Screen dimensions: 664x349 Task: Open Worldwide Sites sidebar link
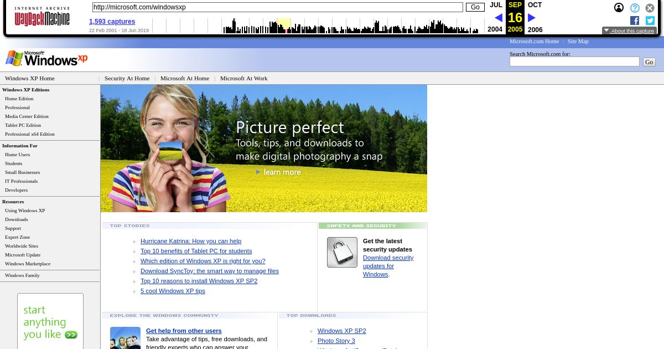pyautogui.click(x=22, y=246)
